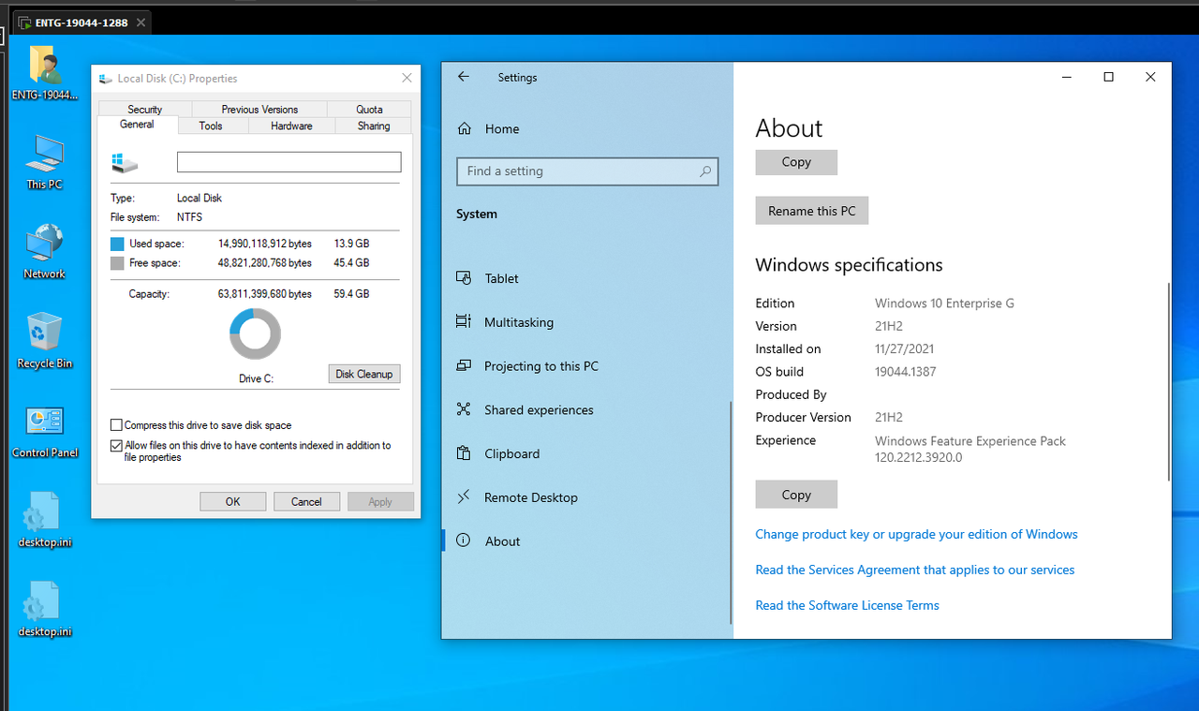Click the Shared experiences icon
This screenshot has width=1199, height=711.
pos(463,409)
